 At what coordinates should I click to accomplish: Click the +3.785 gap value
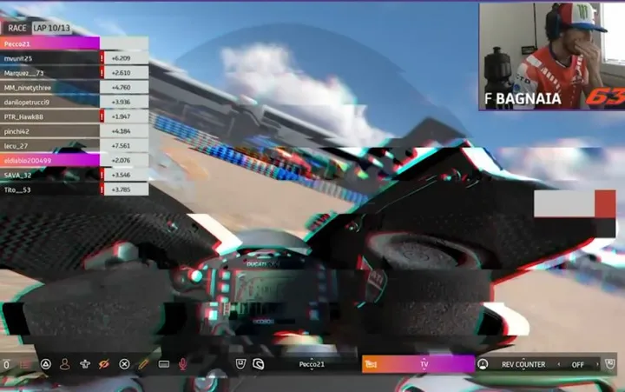[122, 189]
